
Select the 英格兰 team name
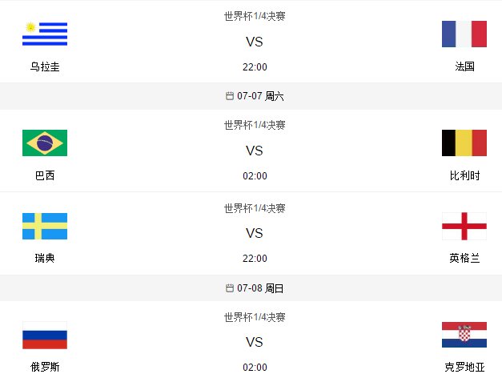coord(464,258)
